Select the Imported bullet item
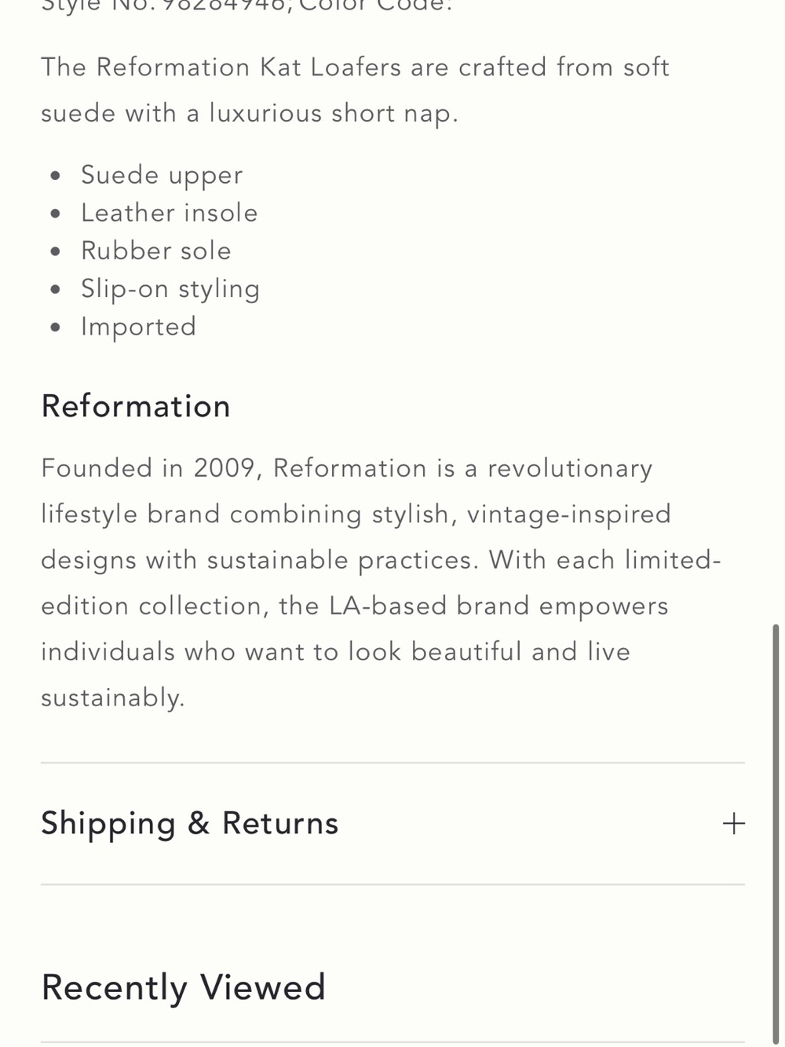The width and height of the screenshot is (785, 1047). pos(139,327)
